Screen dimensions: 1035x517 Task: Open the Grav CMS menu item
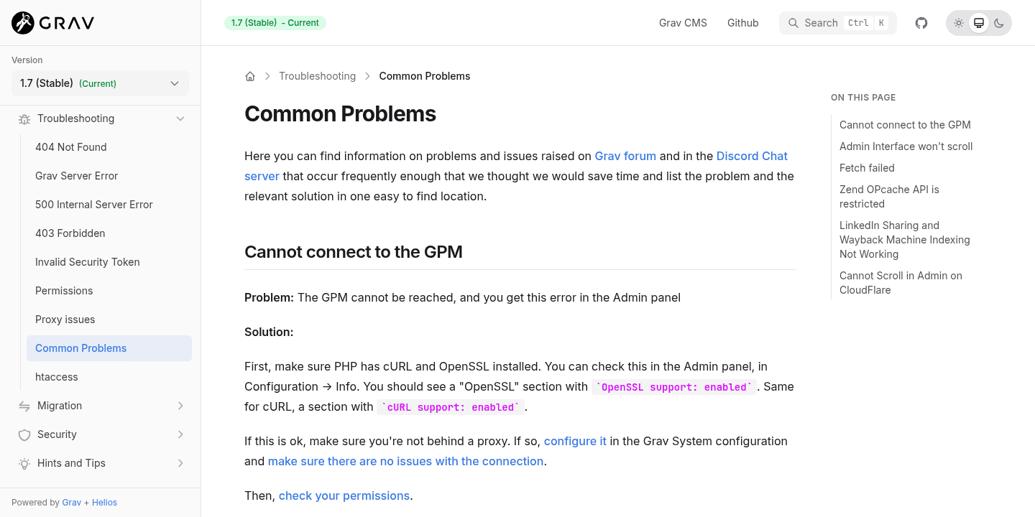point(682,22)
